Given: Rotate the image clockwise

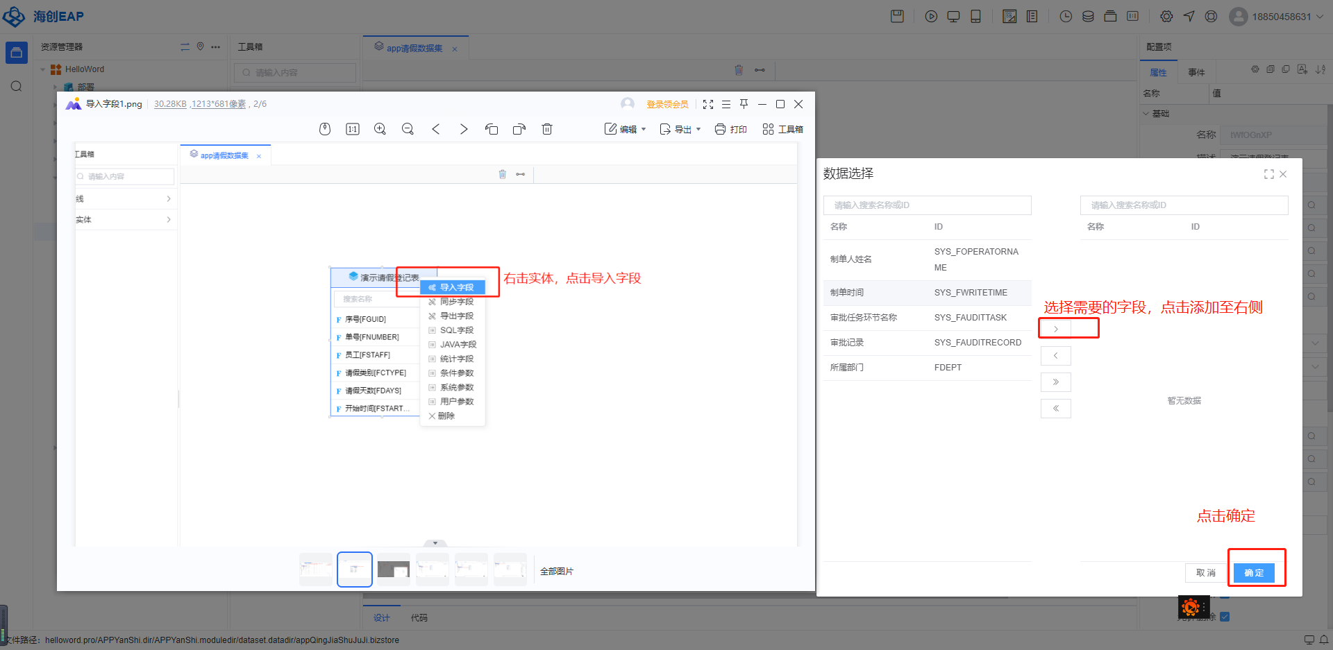Looking at the screenshot, I should click(x=519, y=129).
